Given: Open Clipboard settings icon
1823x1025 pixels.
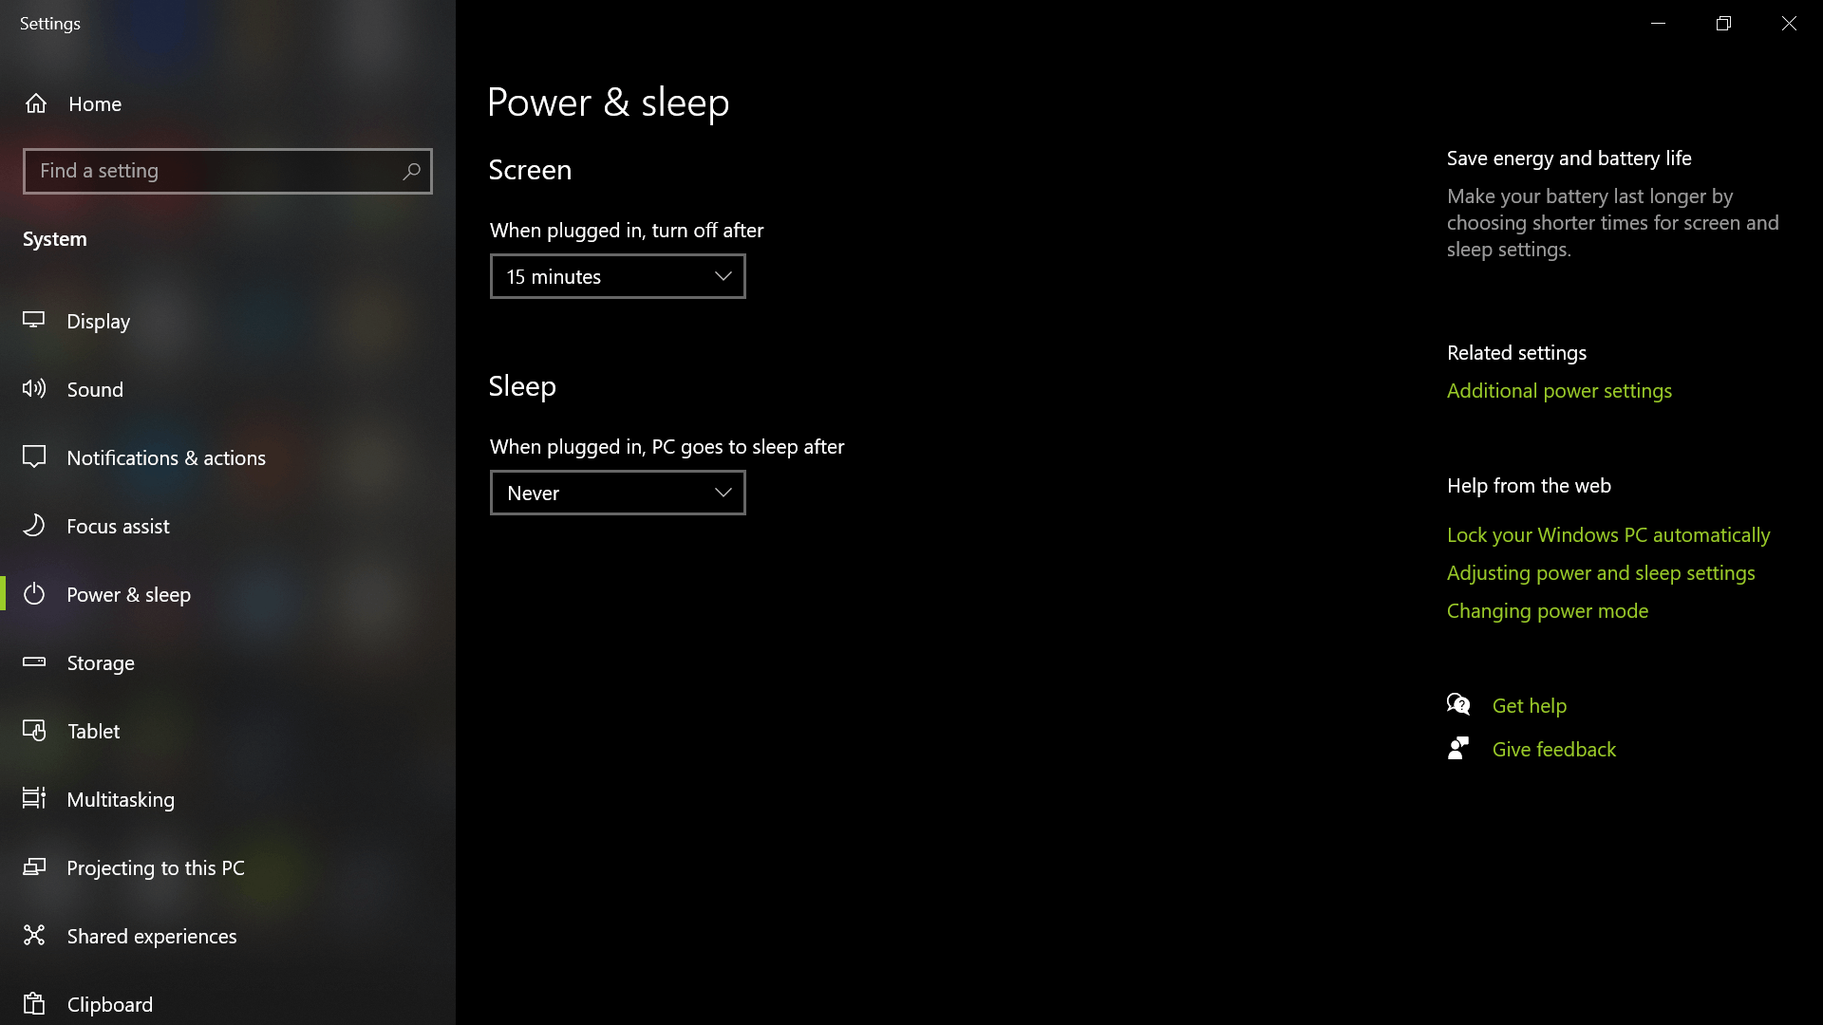Looking at the screenshot, I should (34, 1004).
